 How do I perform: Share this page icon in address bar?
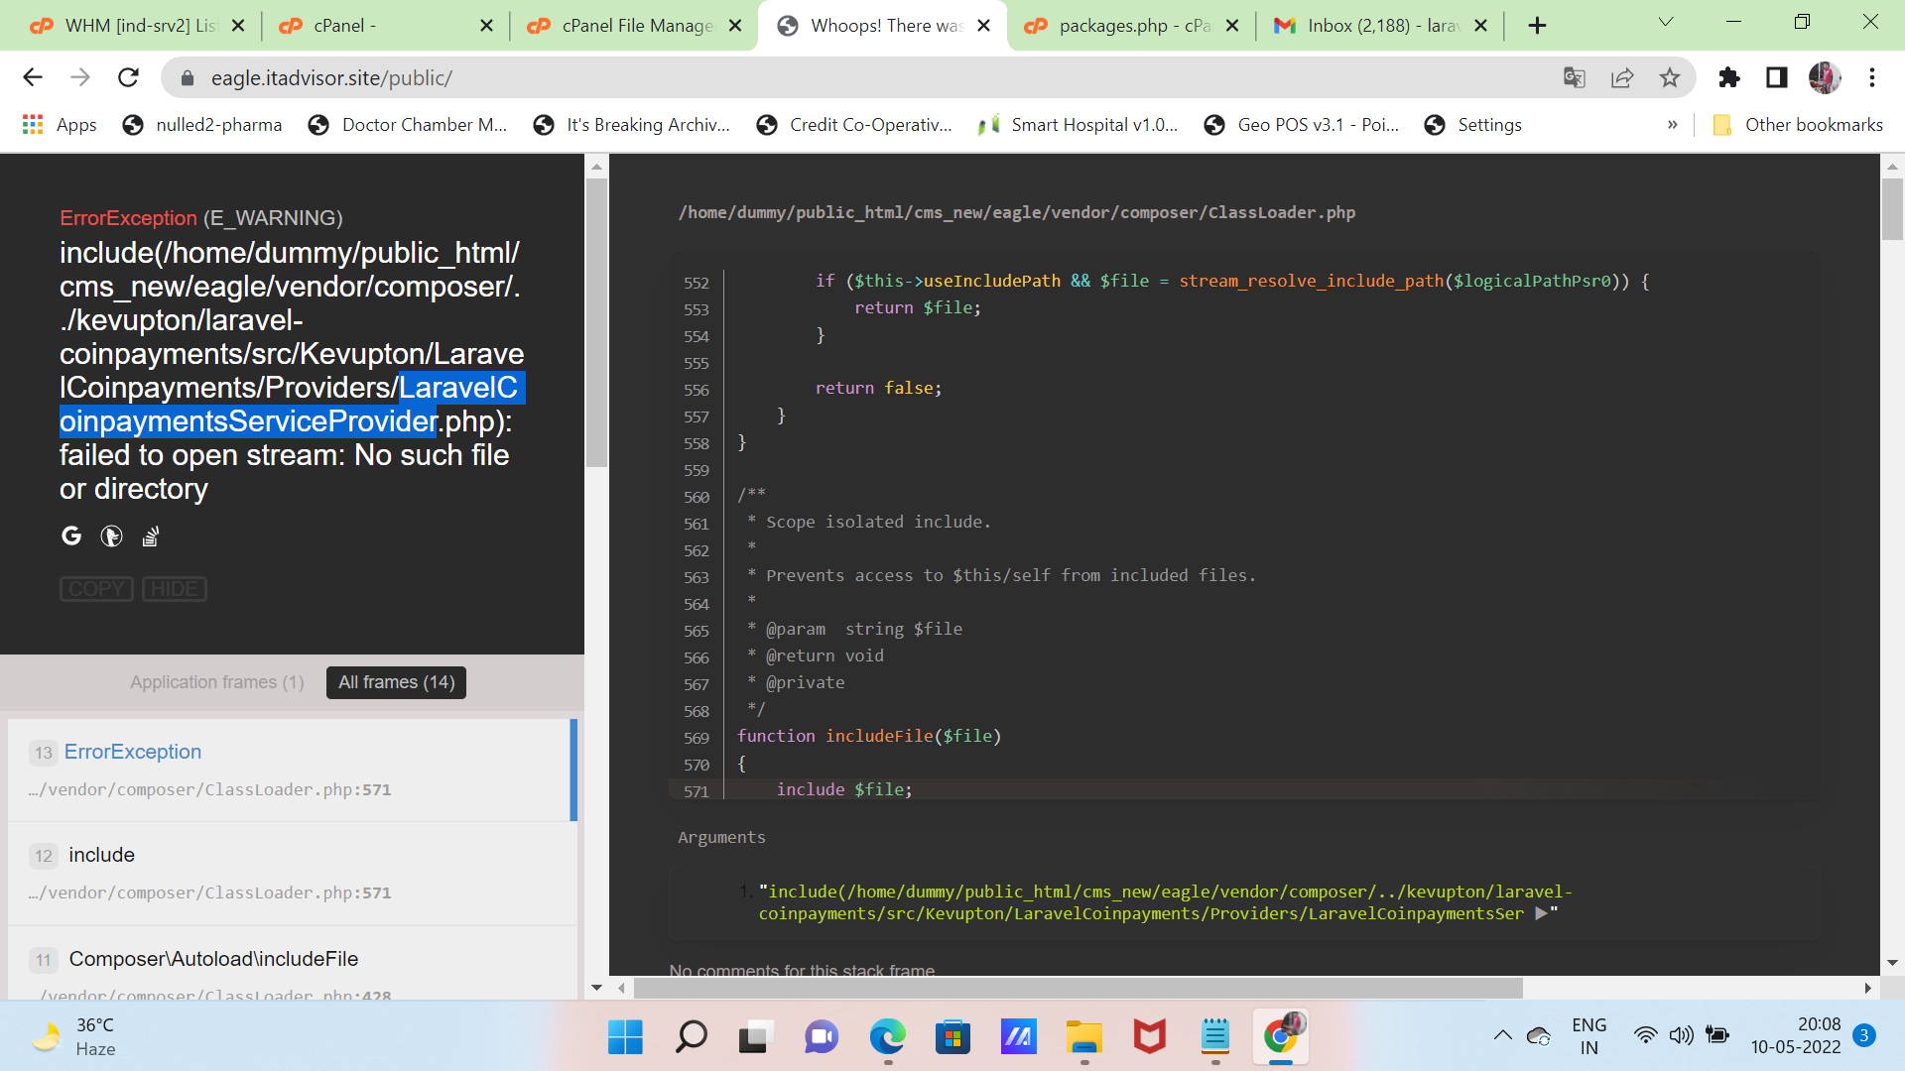[1622, 77]
